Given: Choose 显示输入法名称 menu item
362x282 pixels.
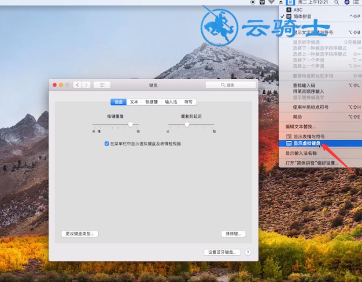Looking at the screenshot, I should click(321, 154).
